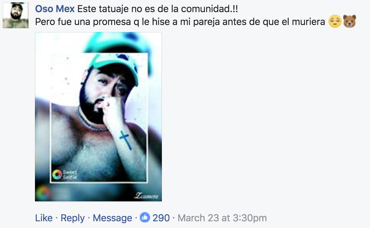Open the attached selfie photo
370x228 pixels.
(x=98, y=117)
